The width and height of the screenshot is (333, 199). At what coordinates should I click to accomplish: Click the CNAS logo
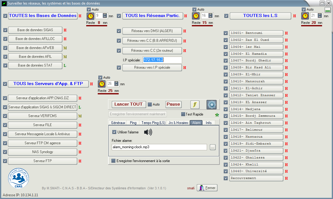click(19, 178)
